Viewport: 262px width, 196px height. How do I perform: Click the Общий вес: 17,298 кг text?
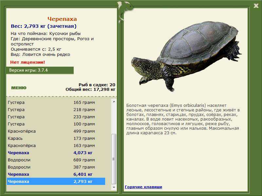point(90,90)
